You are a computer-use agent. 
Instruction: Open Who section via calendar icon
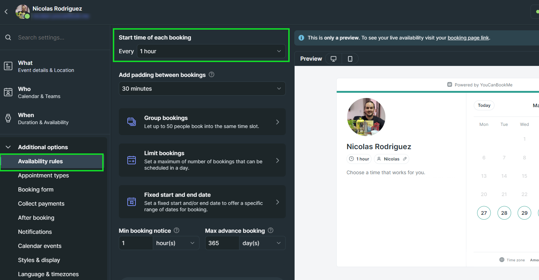coord(8,92)
